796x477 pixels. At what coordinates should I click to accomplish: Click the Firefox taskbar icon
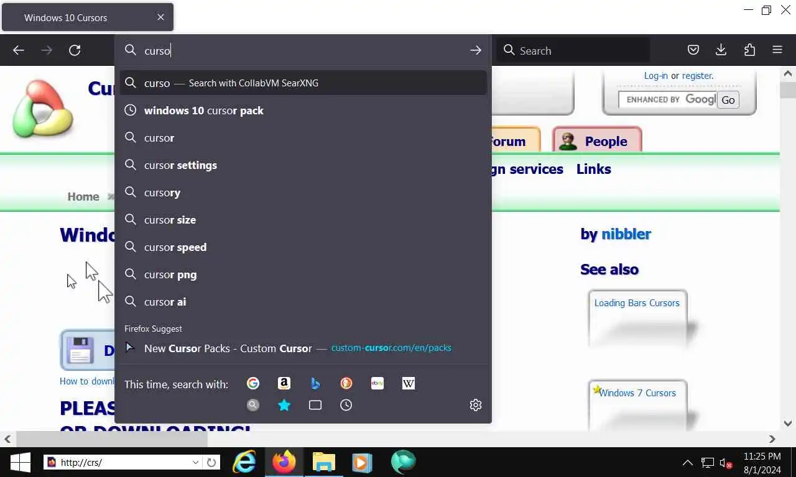pyautogui.click(x=284, y=462)
